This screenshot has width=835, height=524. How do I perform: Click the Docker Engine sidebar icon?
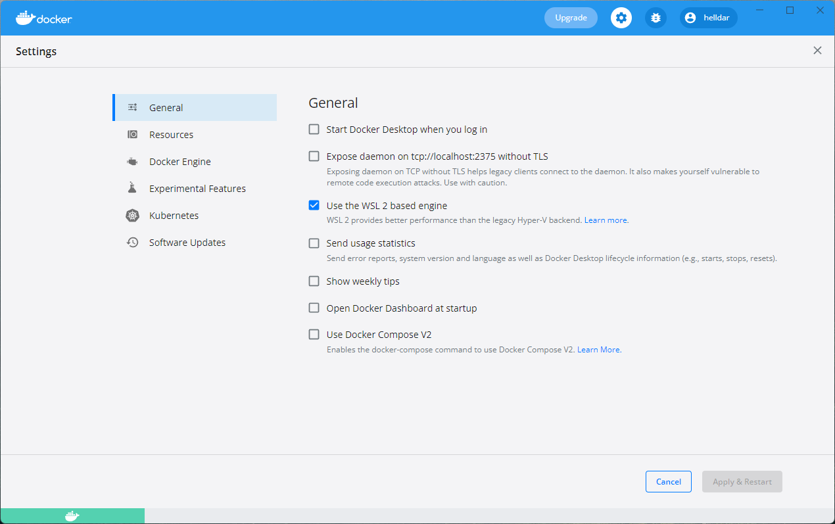[x=132, y=162]
